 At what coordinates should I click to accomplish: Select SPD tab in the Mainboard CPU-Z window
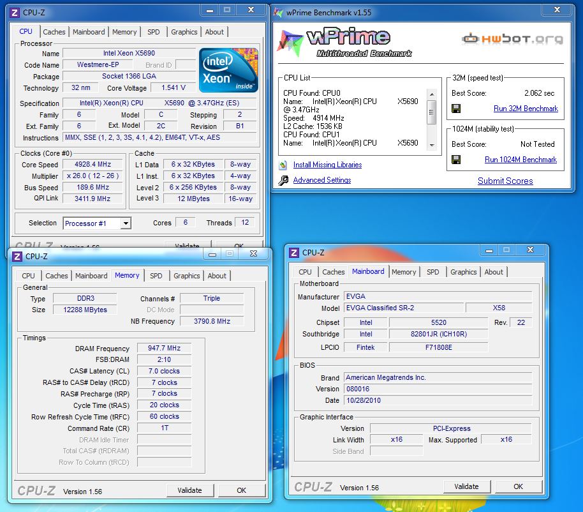click(x=433, y=272)
